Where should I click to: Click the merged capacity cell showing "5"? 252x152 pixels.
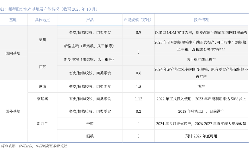(138, 52)
